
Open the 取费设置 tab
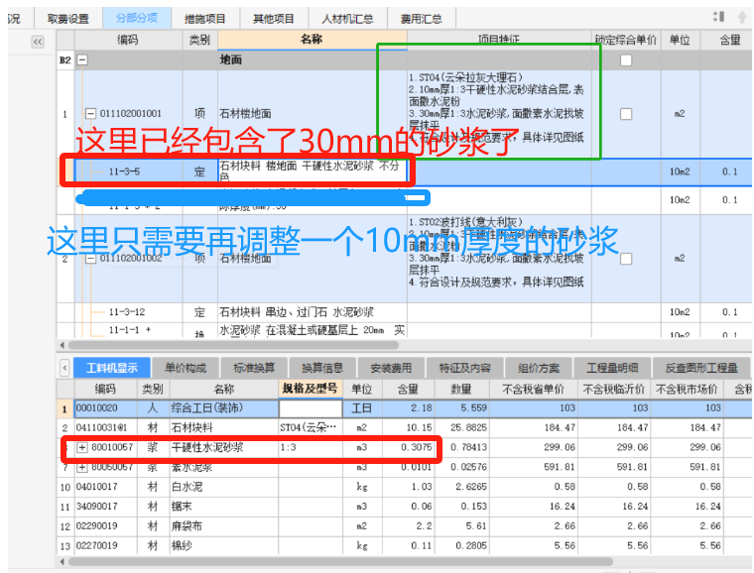point(68,19)
